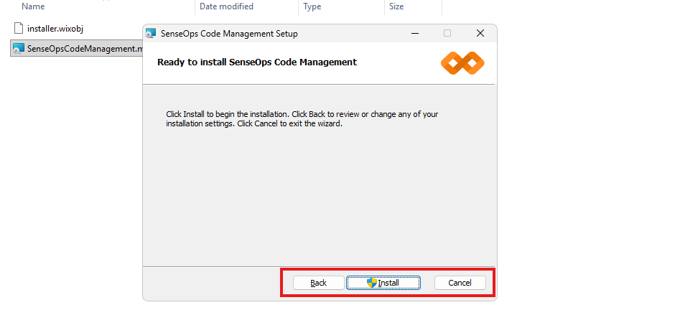Viewport: 675px width, 333px height.
Task: Click the greyed-out maximize button
Action: click(447, 34)
